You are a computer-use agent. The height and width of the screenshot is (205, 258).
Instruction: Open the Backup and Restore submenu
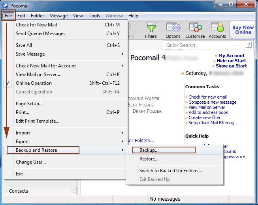64,150
